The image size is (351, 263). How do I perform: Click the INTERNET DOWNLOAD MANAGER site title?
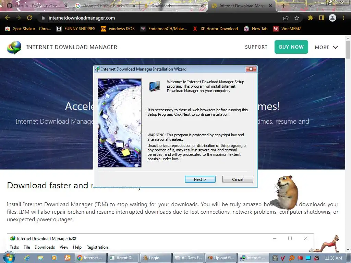pos(72,47)
